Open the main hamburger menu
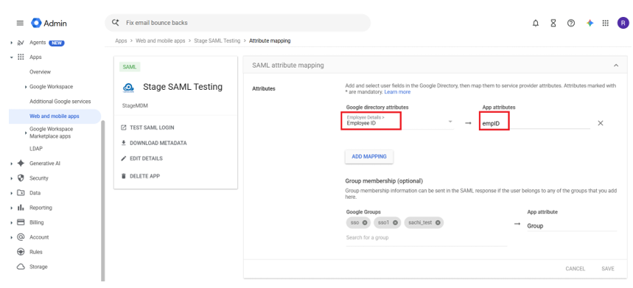Image resolution: width=633 pixels, height=288 pixels. tap(20, 23)
